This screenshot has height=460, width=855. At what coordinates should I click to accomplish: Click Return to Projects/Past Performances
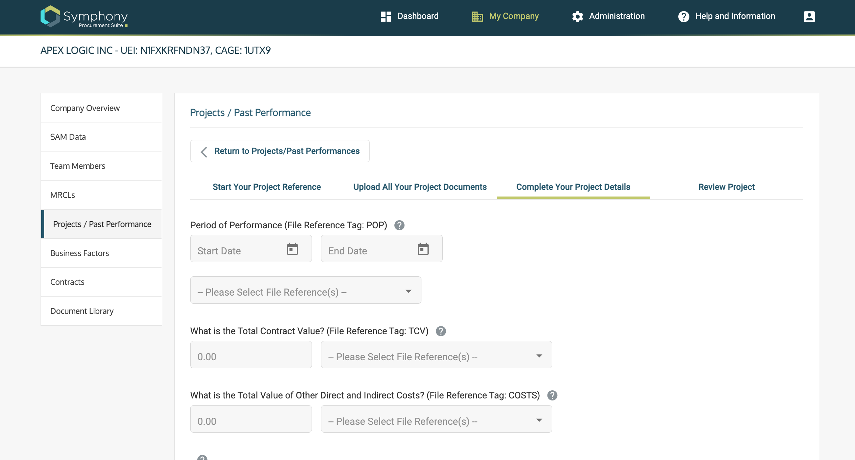click(280, 151)
